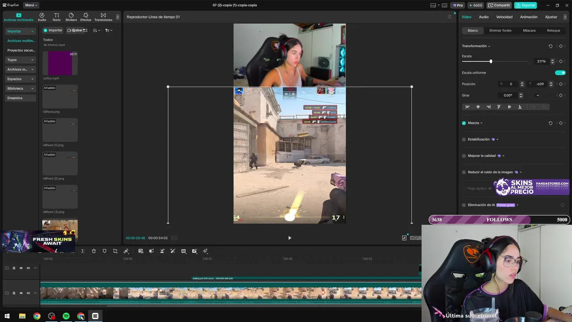572x322 pixels.
Task: Align to top using alignment icon
Action: 499,107
